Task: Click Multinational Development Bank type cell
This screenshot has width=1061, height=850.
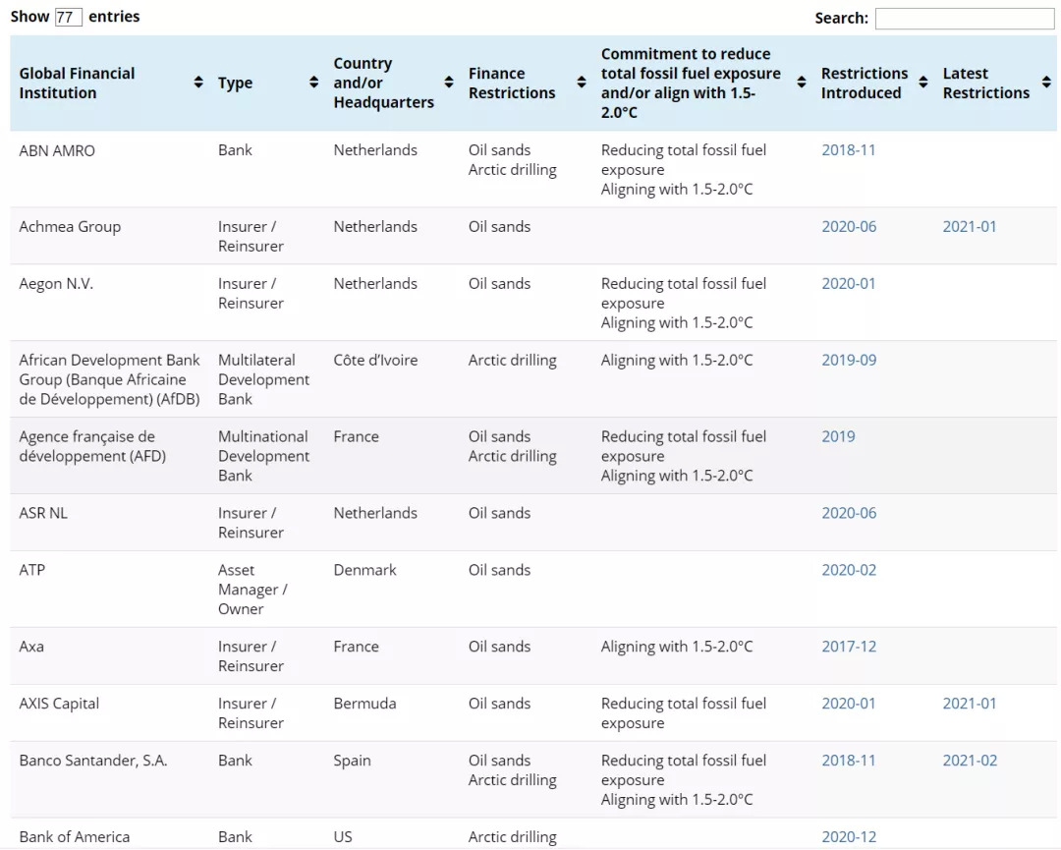Action: tap(263, 456)
